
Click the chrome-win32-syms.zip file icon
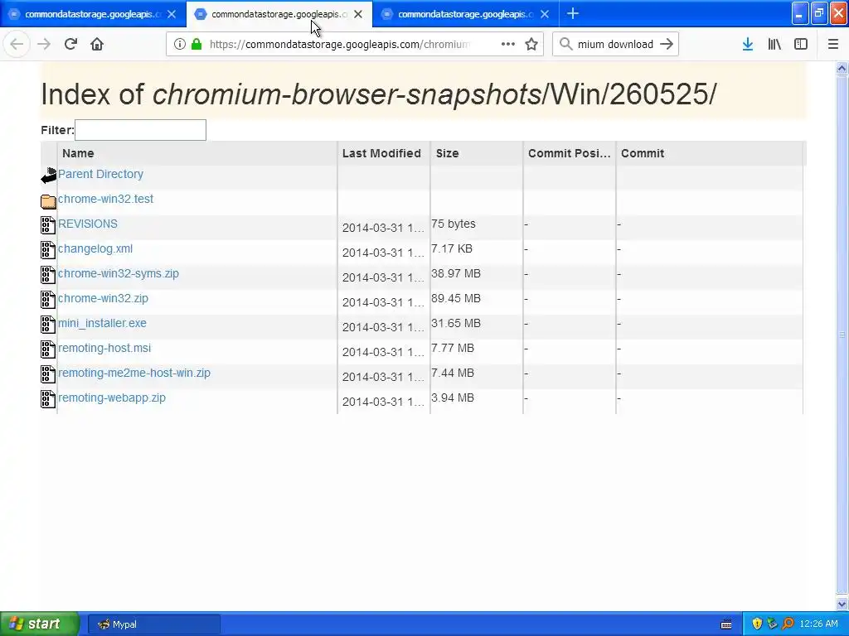[48, 275]
